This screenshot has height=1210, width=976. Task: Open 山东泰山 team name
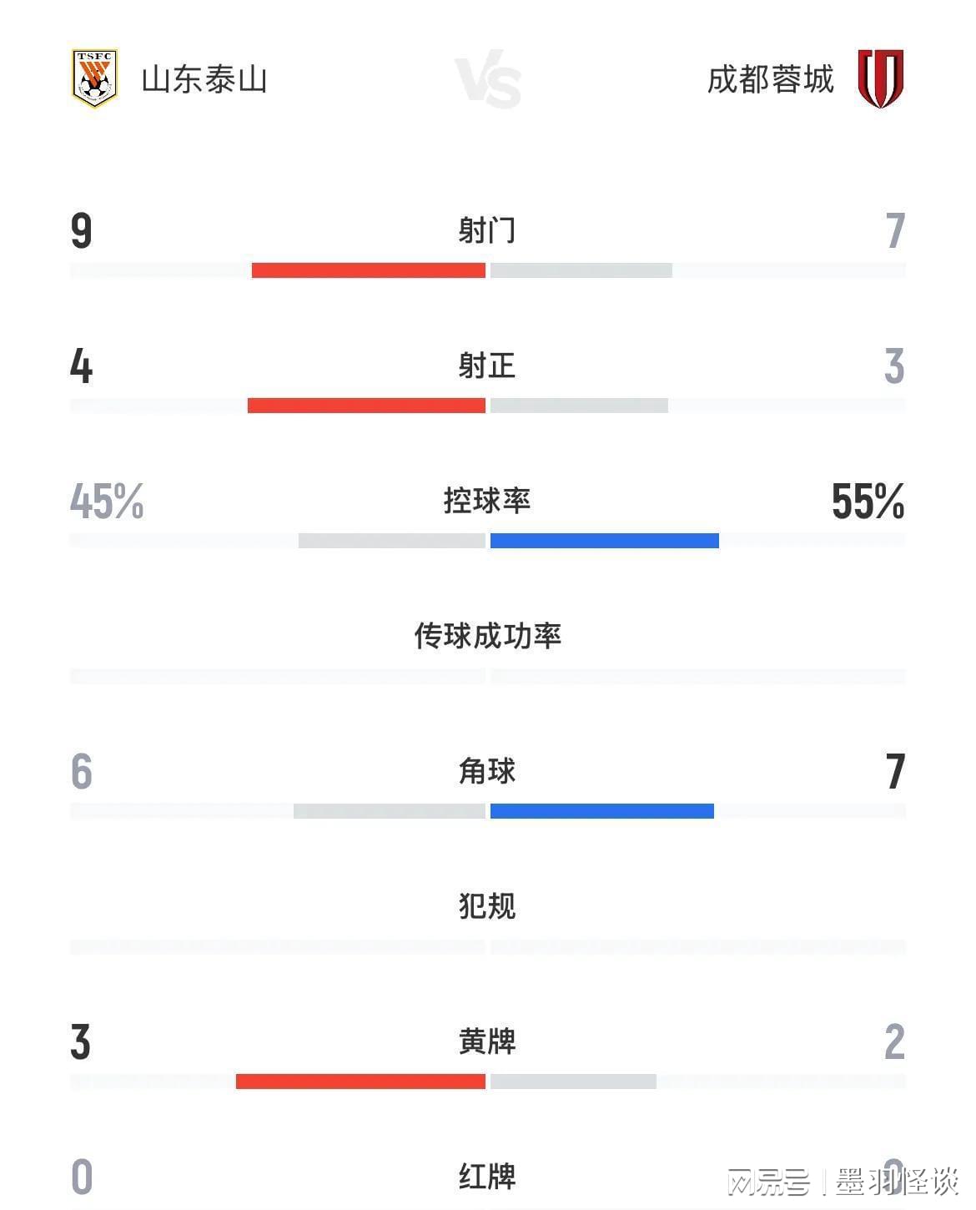coord(204,79)
